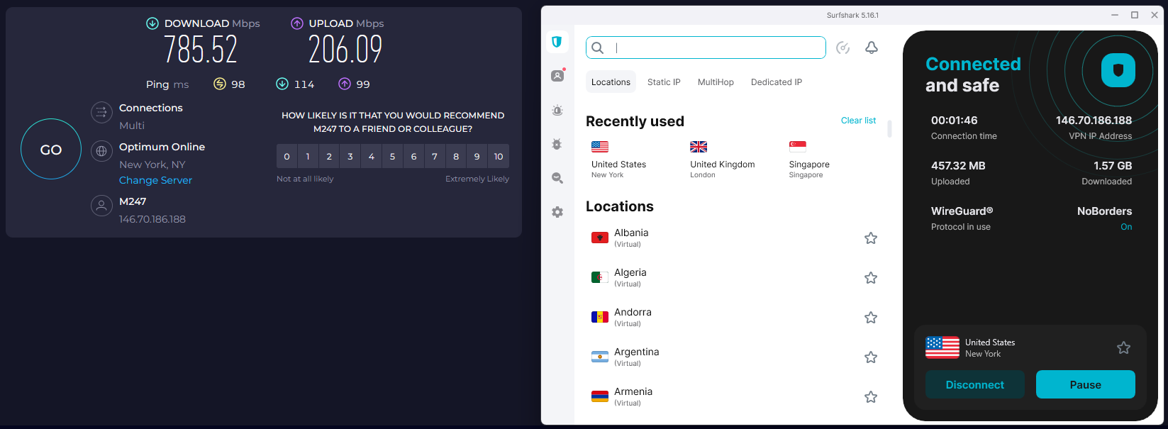1168x429 pixels.
Task: Click the VPN IP address 146.70.186.188
Action: click(1094, 121)
